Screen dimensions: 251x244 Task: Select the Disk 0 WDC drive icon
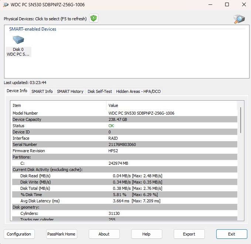[x=18, y=46]
